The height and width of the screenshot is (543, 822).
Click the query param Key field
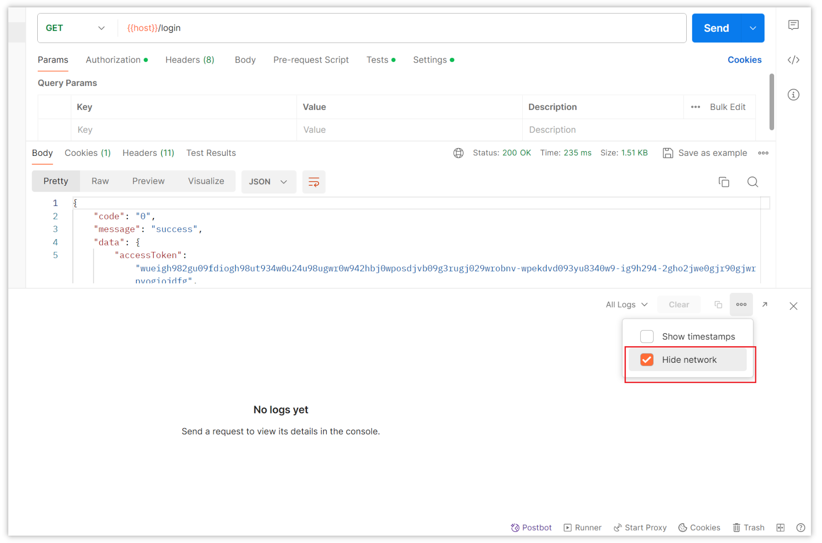point(184,130)
